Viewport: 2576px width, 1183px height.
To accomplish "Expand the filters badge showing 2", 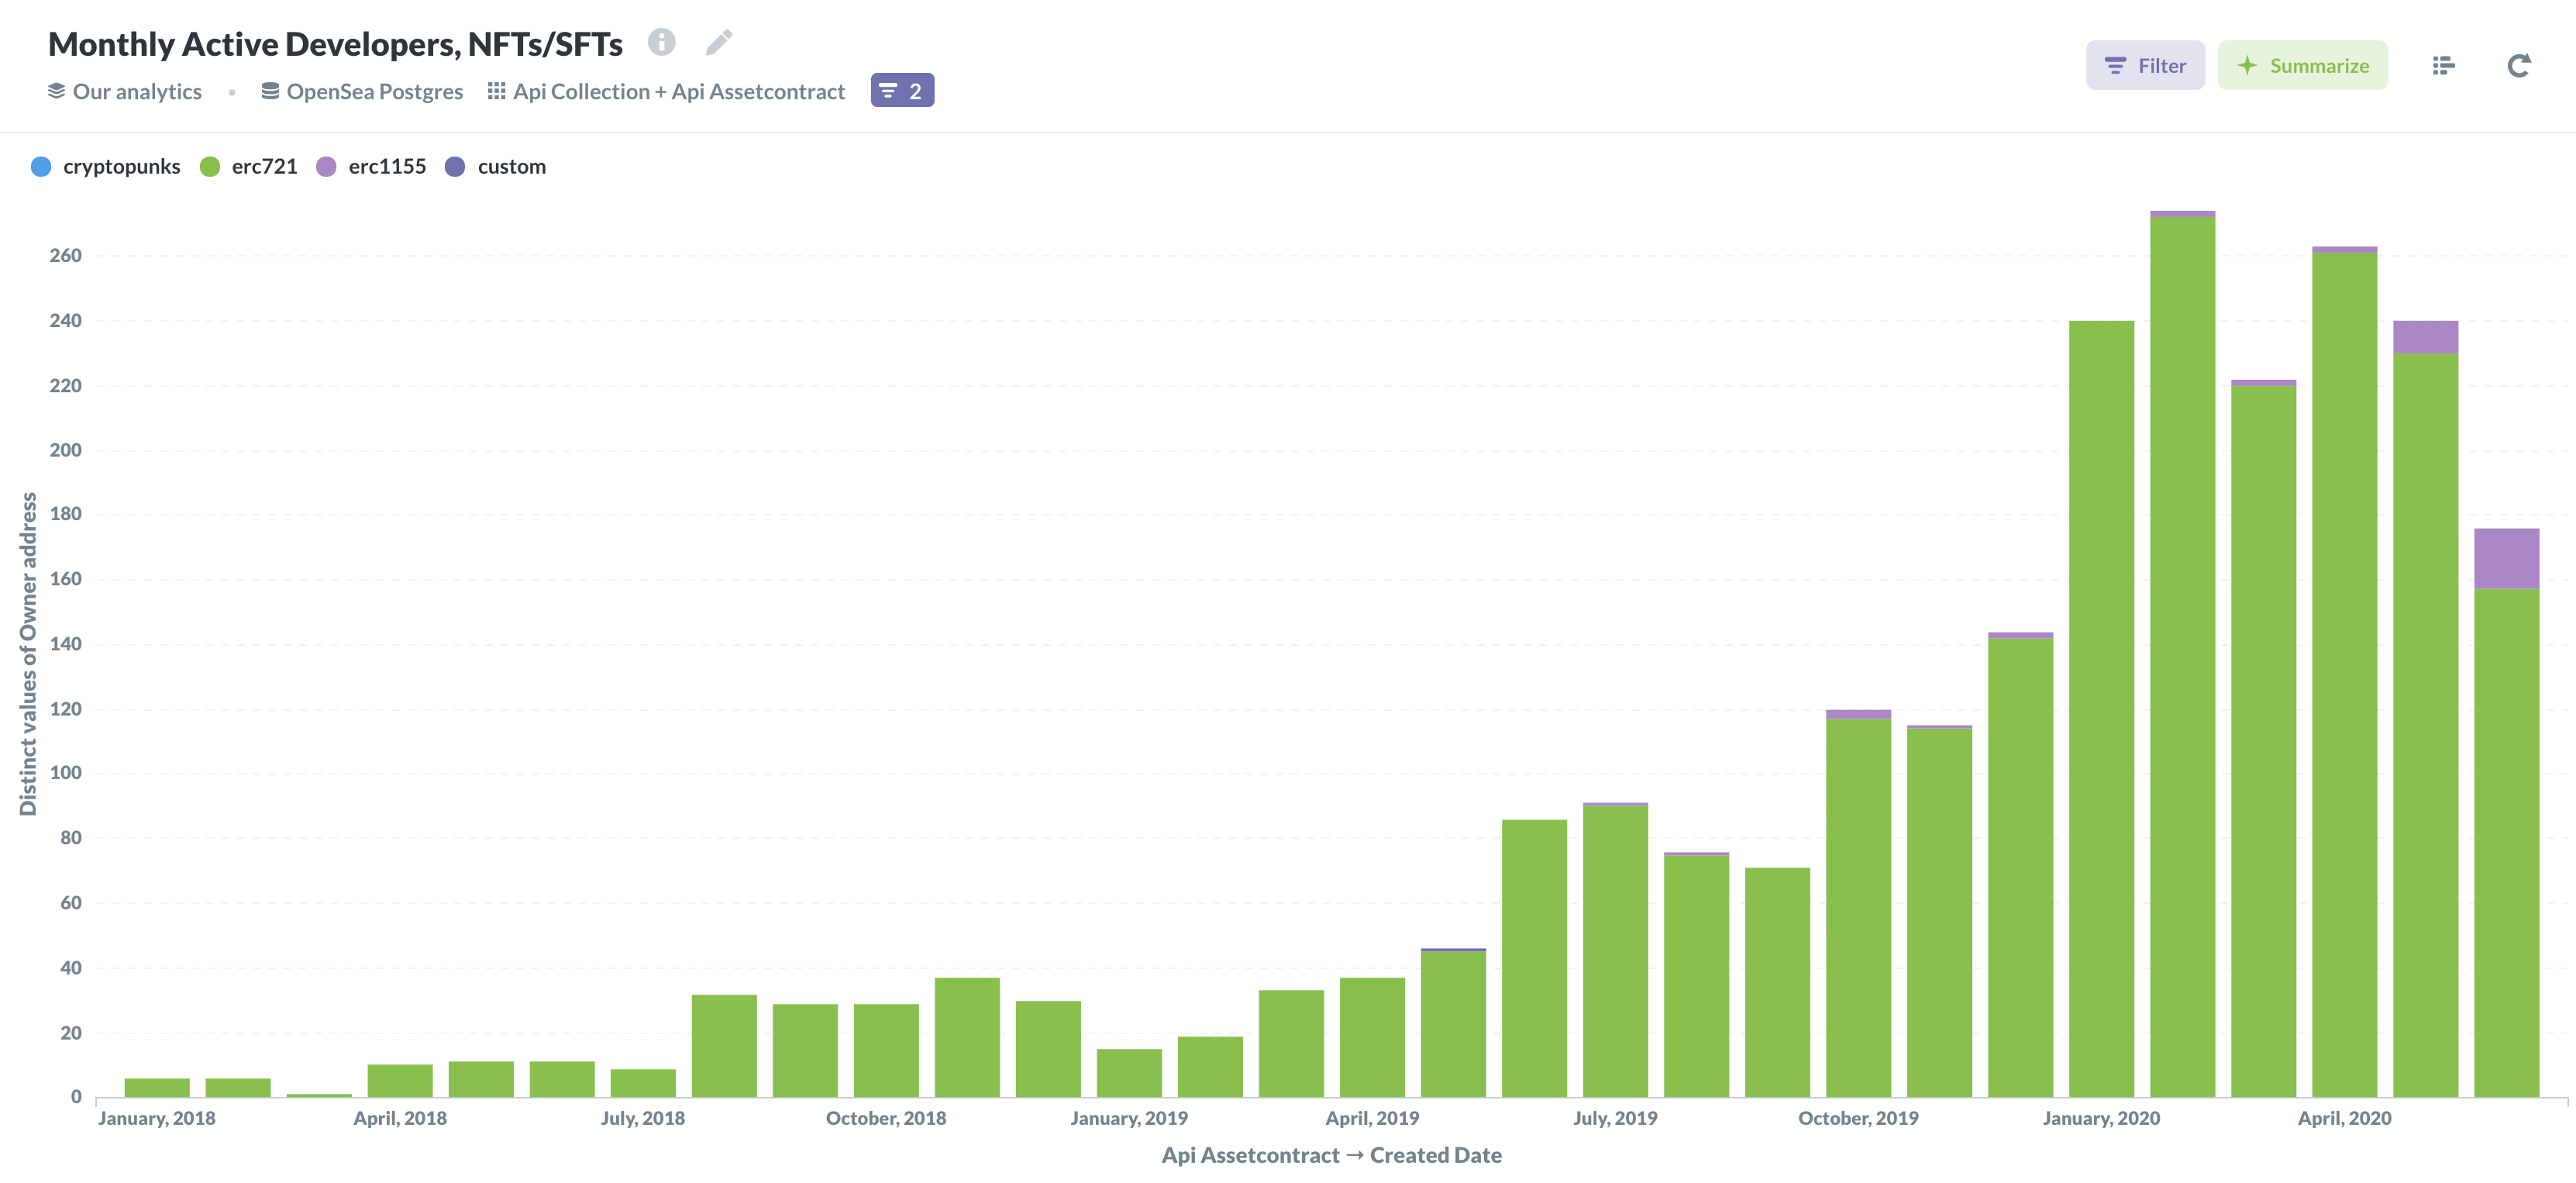I will pyautogui.click(x=901, y=91).
